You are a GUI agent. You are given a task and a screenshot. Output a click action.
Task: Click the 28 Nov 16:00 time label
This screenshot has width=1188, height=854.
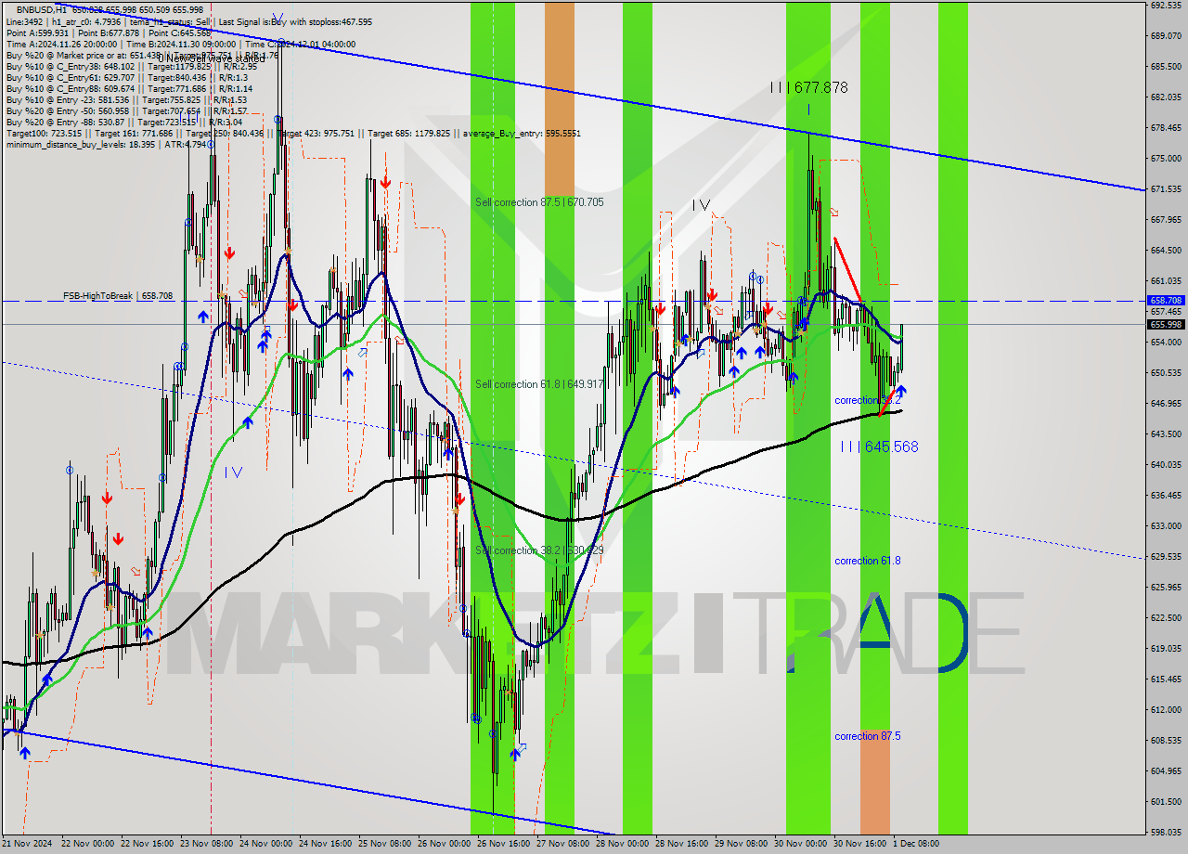tap(683, 844)
